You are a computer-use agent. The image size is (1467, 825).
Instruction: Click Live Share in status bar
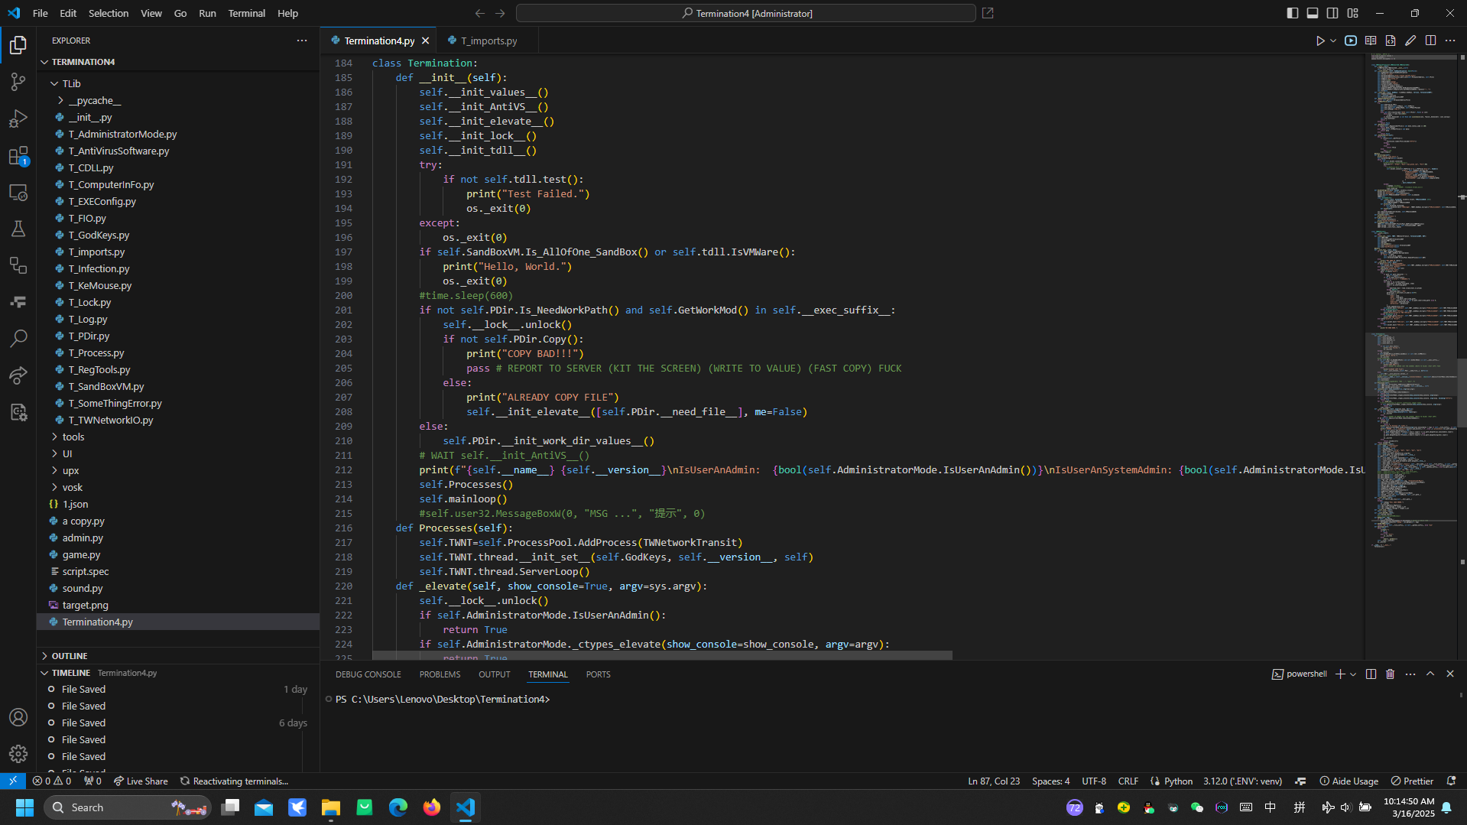point(141,781)
